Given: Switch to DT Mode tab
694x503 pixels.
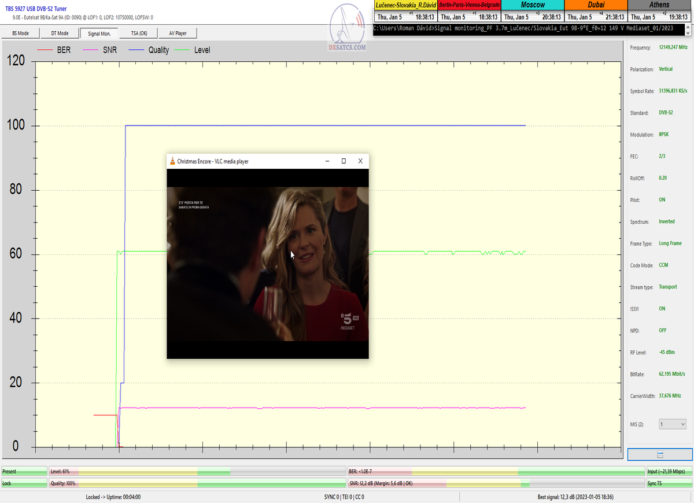Looking at the screenshot, I should 60,34.
